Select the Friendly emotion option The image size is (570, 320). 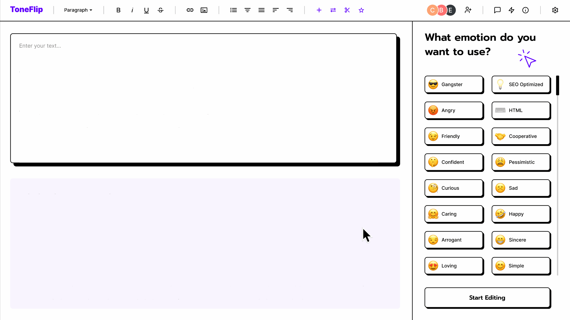point(454,136)
